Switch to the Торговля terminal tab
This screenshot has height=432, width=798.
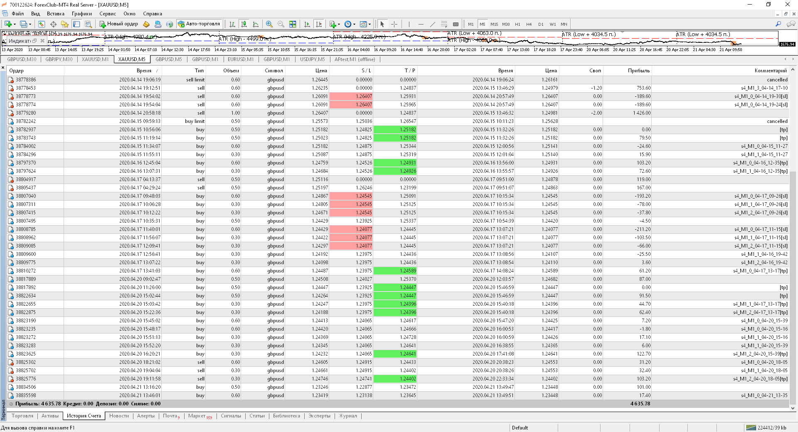coord(22,416)
